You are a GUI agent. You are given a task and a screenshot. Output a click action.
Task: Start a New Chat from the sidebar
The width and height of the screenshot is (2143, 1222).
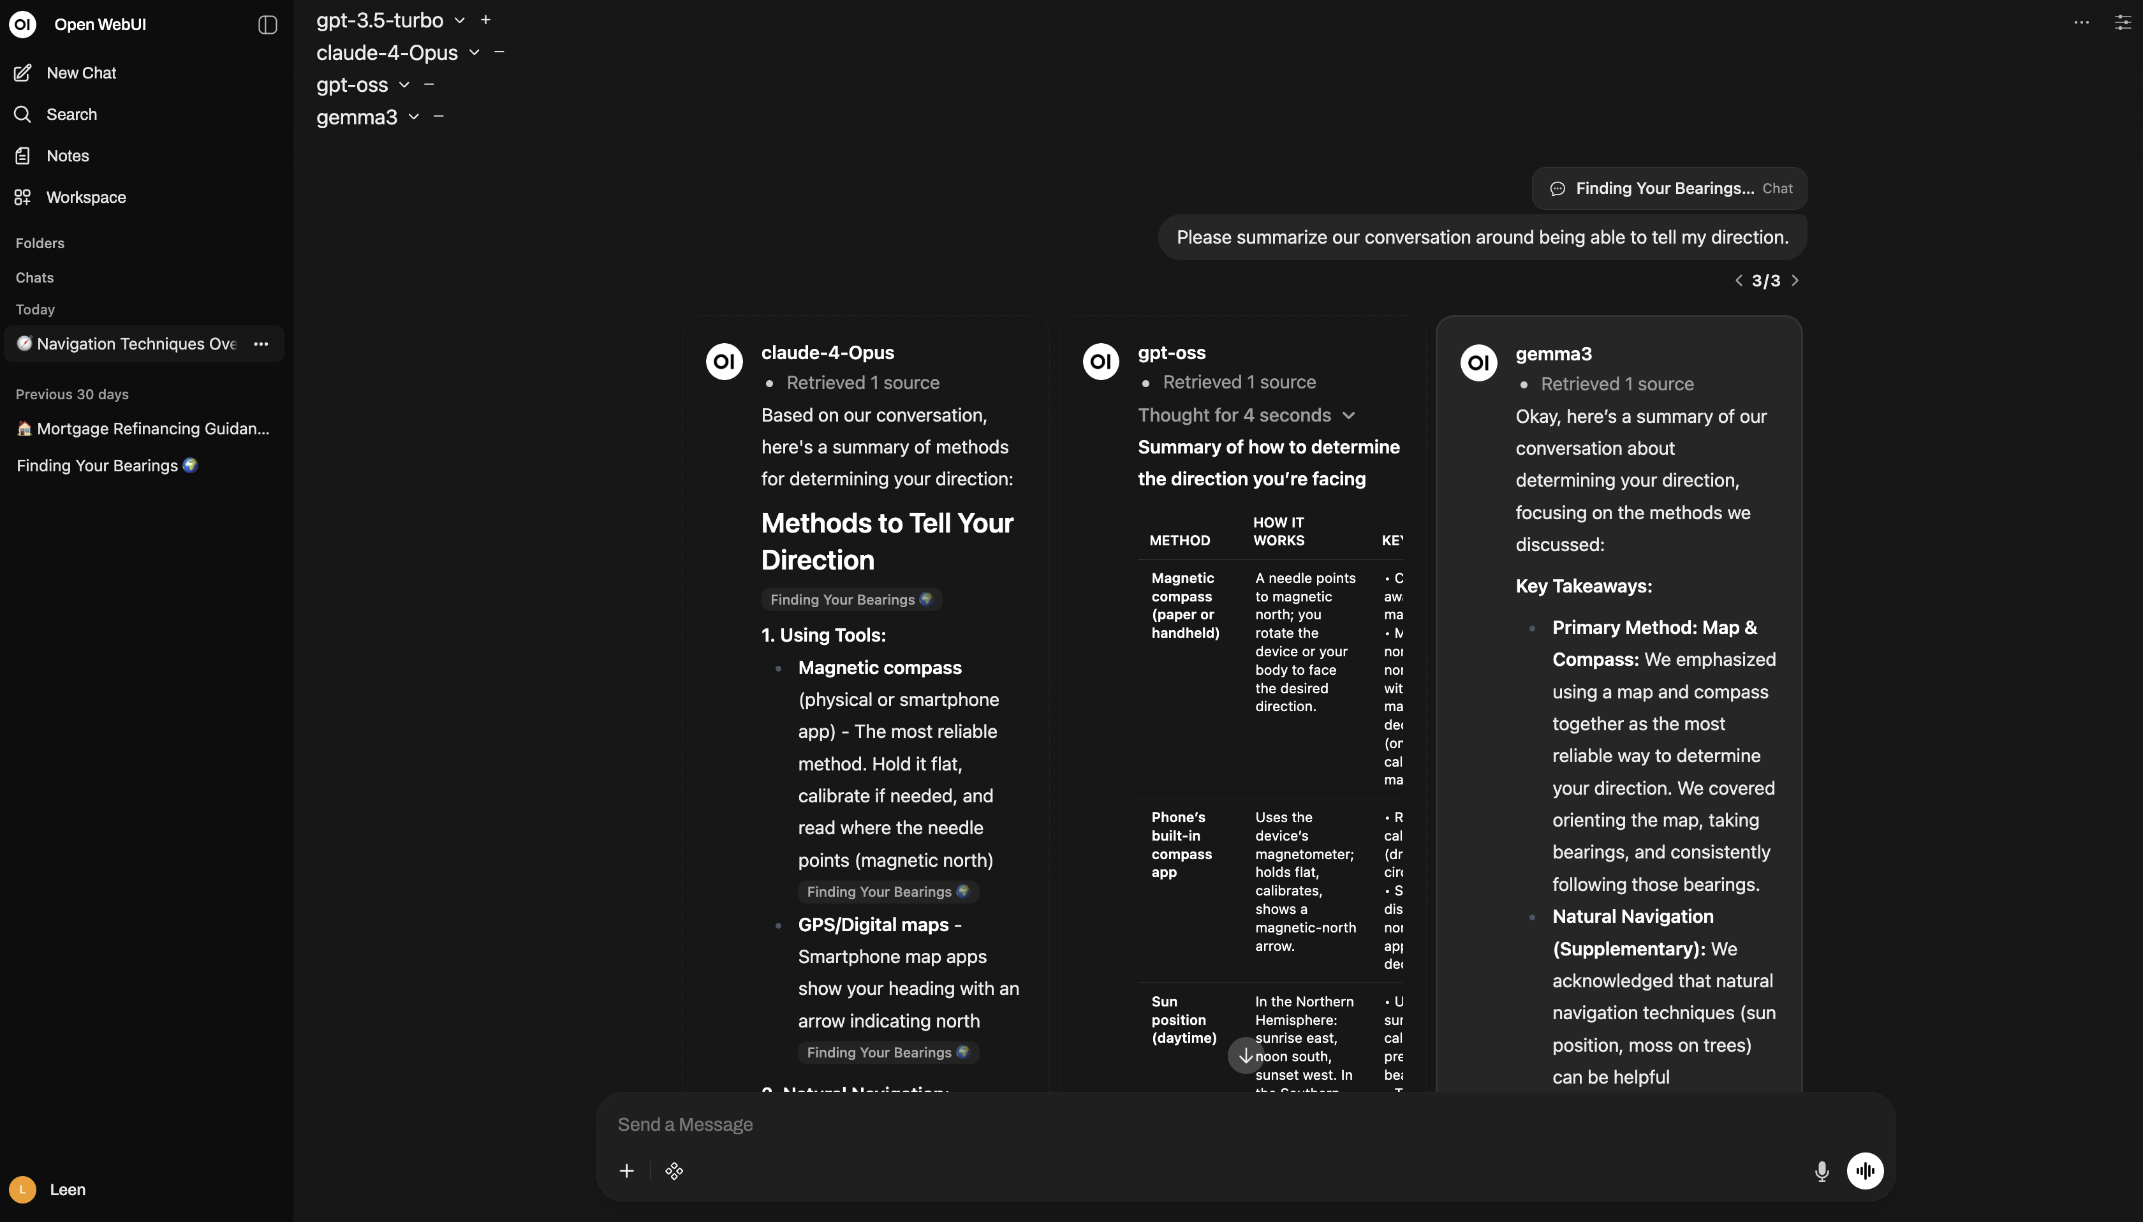(80, 72)
